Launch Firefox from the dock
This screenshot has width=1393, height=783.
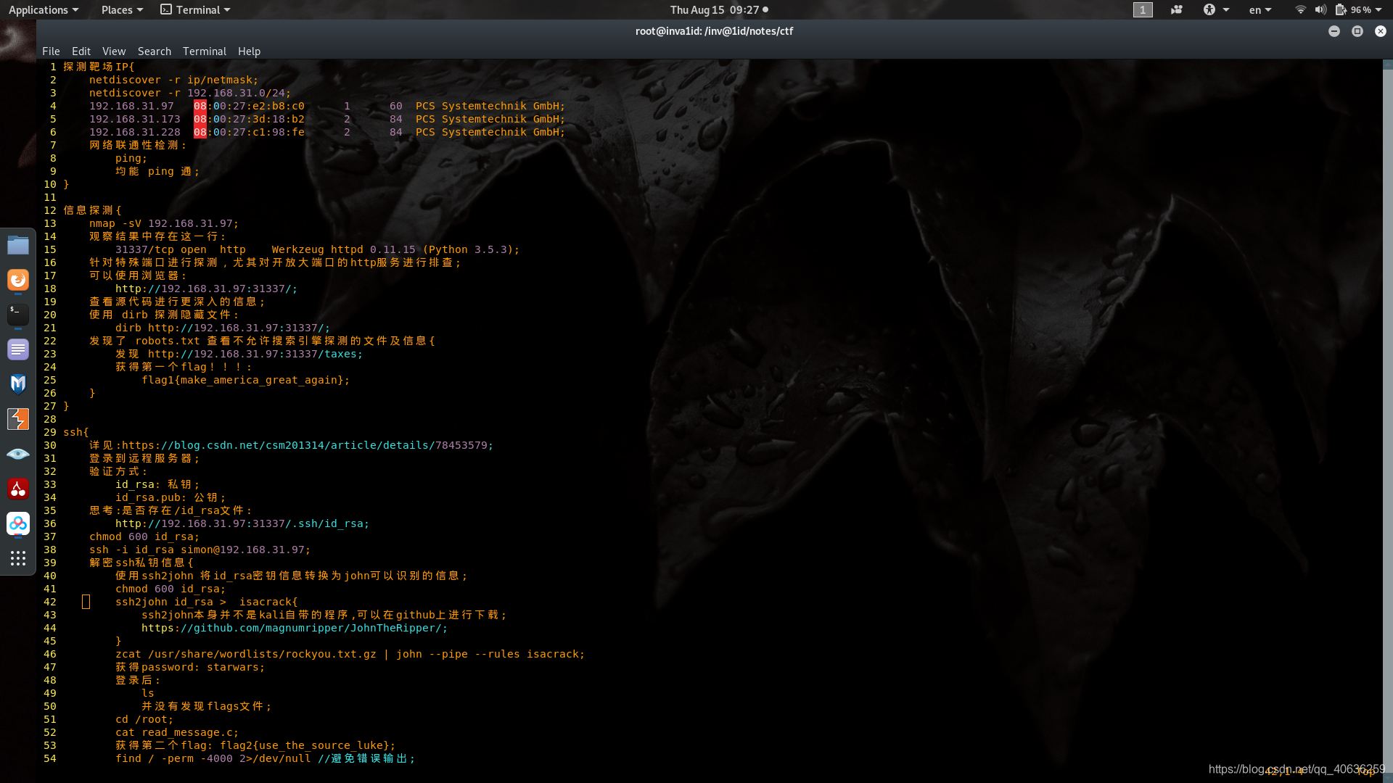pyautogui.click(x=18, y=280)
